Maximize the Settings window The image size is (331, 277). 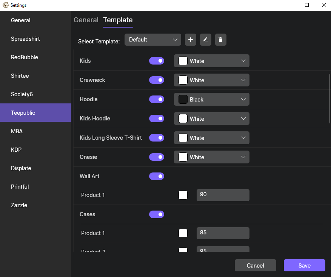tap(307, 5)
